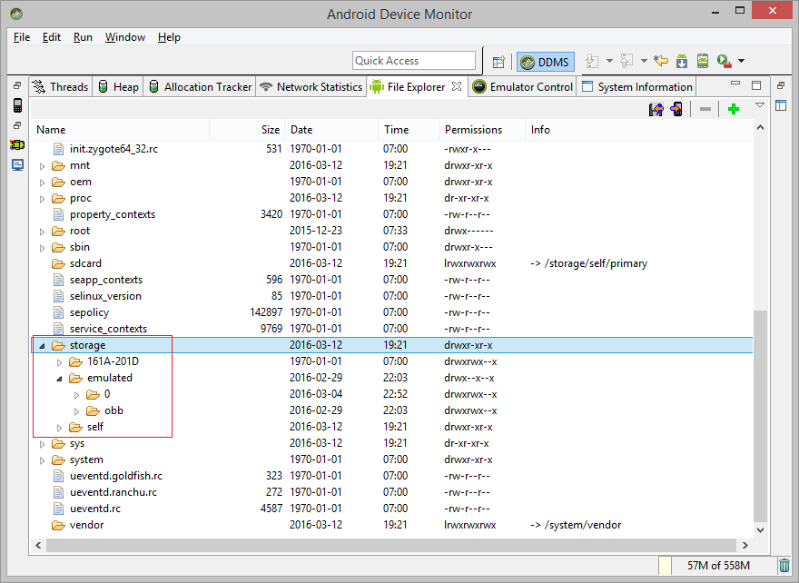799x583 pixels.
Task: Switch to the Network Statistics tab
Action: [311, 86]
